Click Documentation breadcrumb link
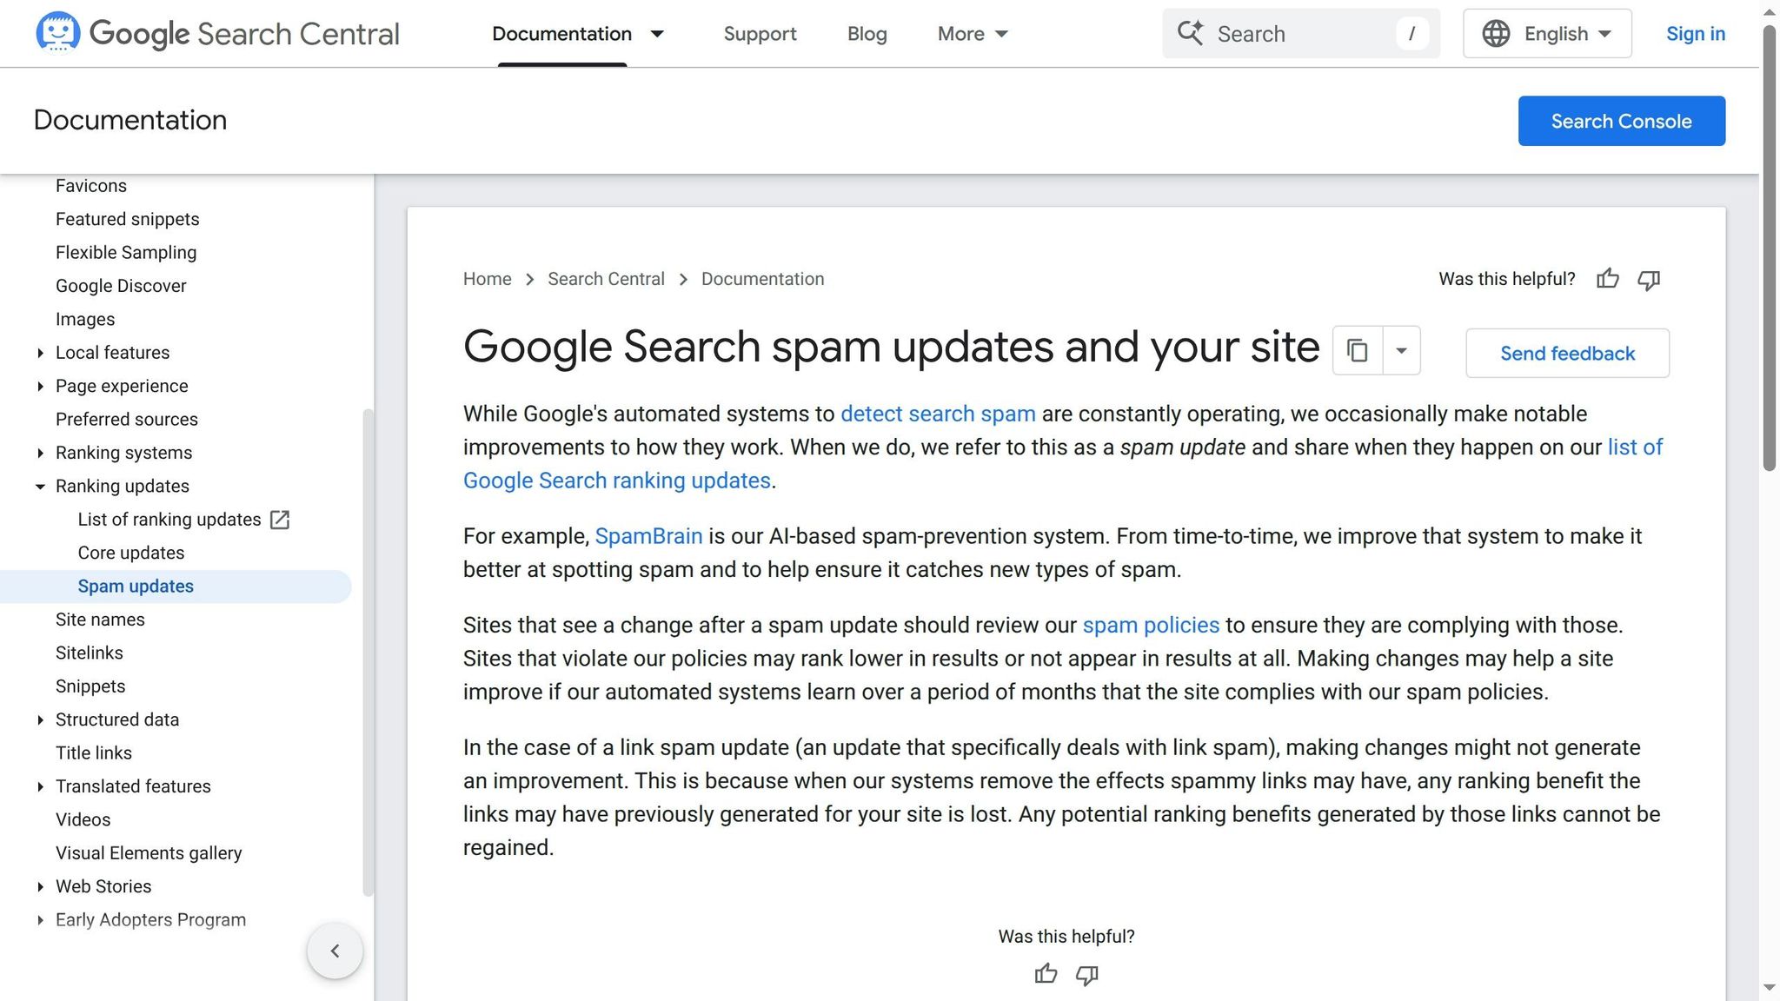 coord(762,279)
